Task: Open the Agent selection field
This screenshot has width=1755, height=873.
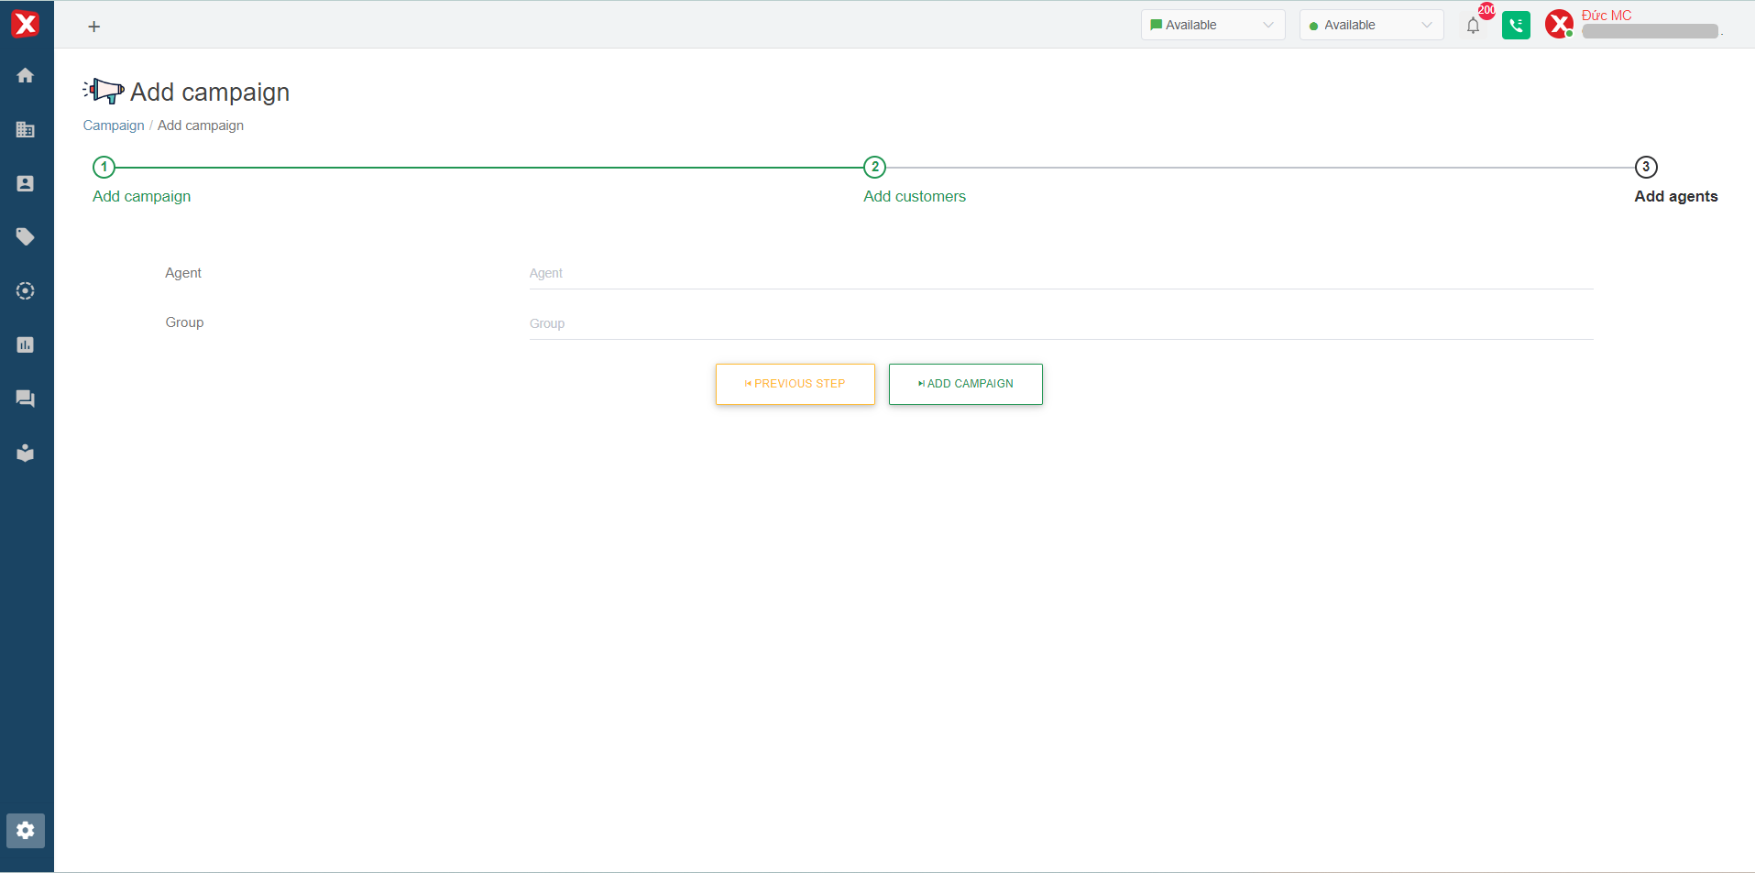Action: pyautogui.click(x=1060, y=273)
